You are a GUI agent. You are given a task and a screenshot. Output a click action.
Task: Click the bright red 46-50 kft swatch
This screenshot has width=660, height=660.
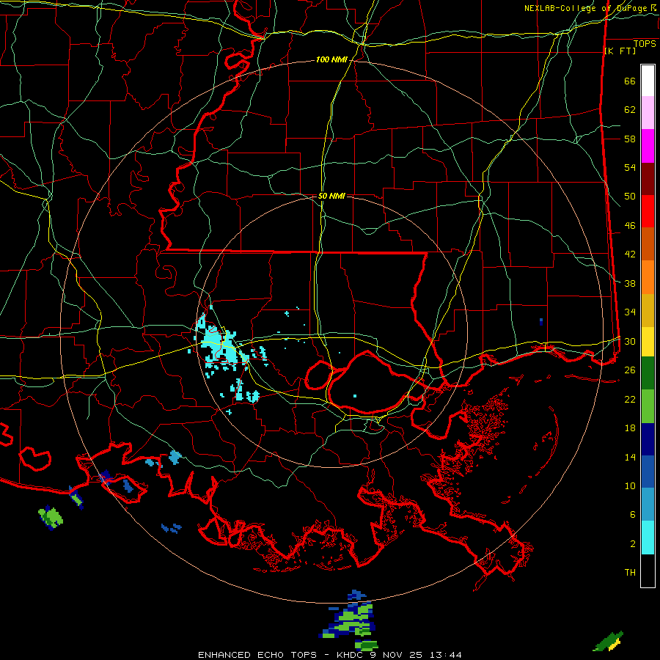click(648, 211)
